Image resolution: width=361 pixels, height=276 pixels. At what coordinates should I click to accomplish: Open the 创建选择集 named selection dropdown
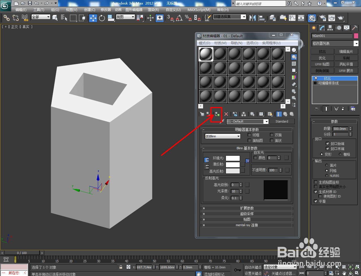[229, 17]
